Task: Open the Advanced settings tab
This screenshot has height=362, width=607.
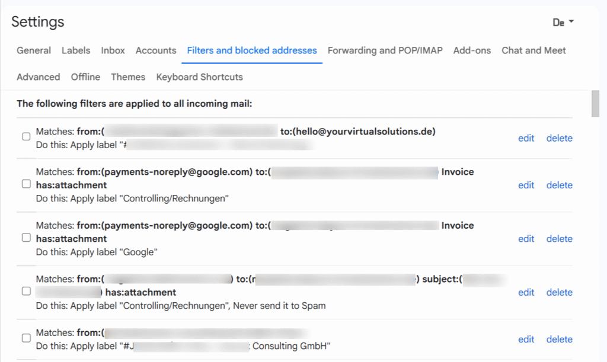Action: click(x=38, y=77)
